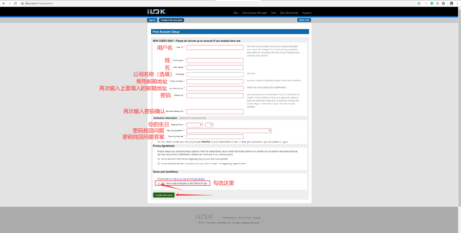Open the Zero Downtime nav item
Screen dimensions: 461x233
(x=289, y=13)
